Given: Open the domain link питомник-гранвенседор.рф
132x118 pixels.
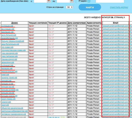Looking at the screenshot, I should click(x=14, y=114).
